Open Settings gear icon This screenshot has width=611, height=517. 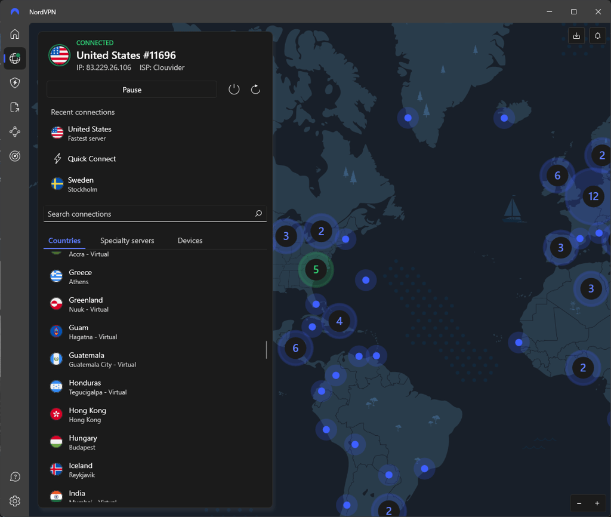15,501
